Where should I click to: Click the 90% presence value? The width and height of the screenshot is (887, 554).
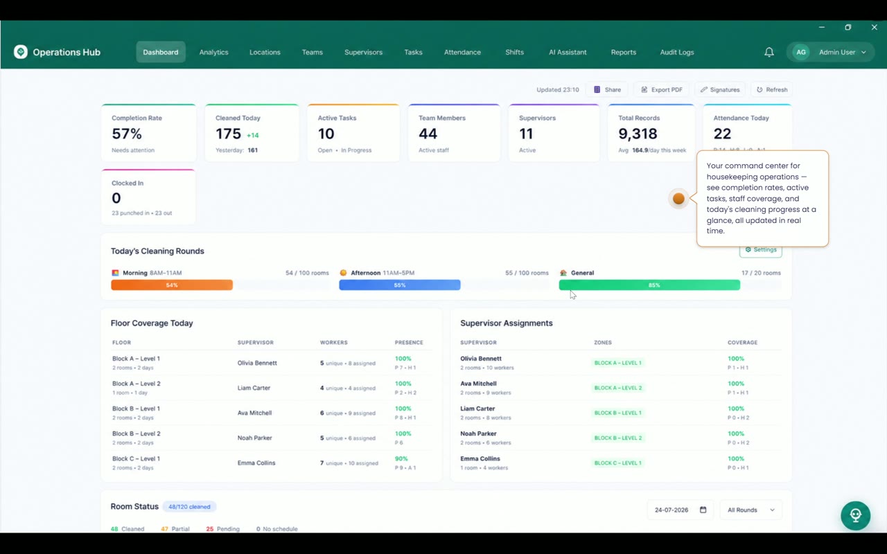tap(401, 458)
